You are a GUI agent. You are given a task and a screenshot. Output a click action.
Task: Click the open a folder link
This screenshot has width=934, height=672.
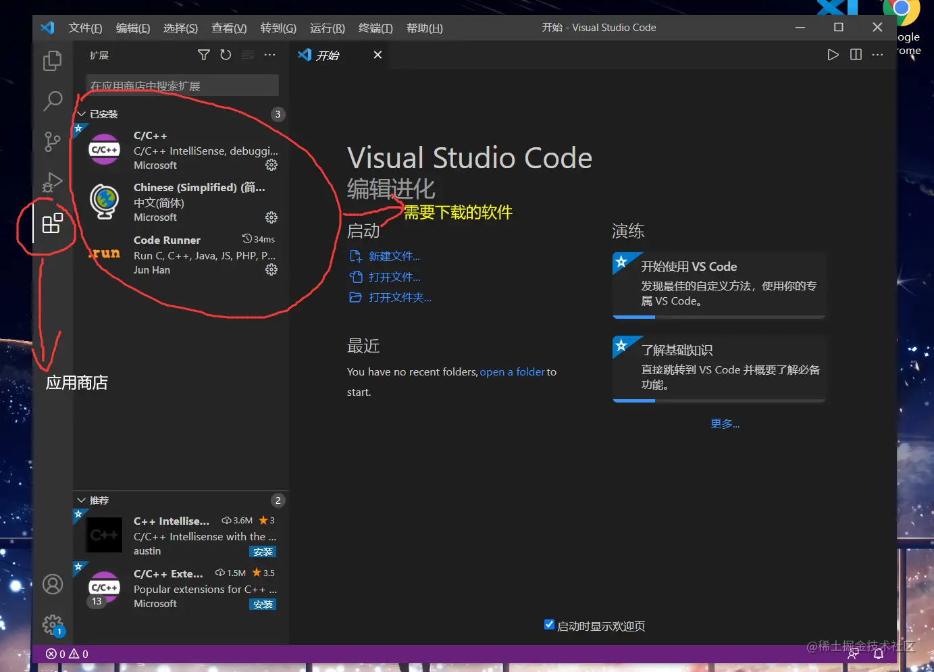click(512, 372)
